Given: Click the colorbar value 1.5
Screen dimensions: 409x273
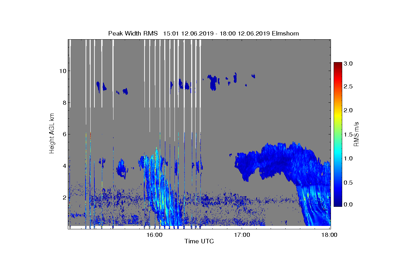Looking at the screenshot, I should [348, 134].
